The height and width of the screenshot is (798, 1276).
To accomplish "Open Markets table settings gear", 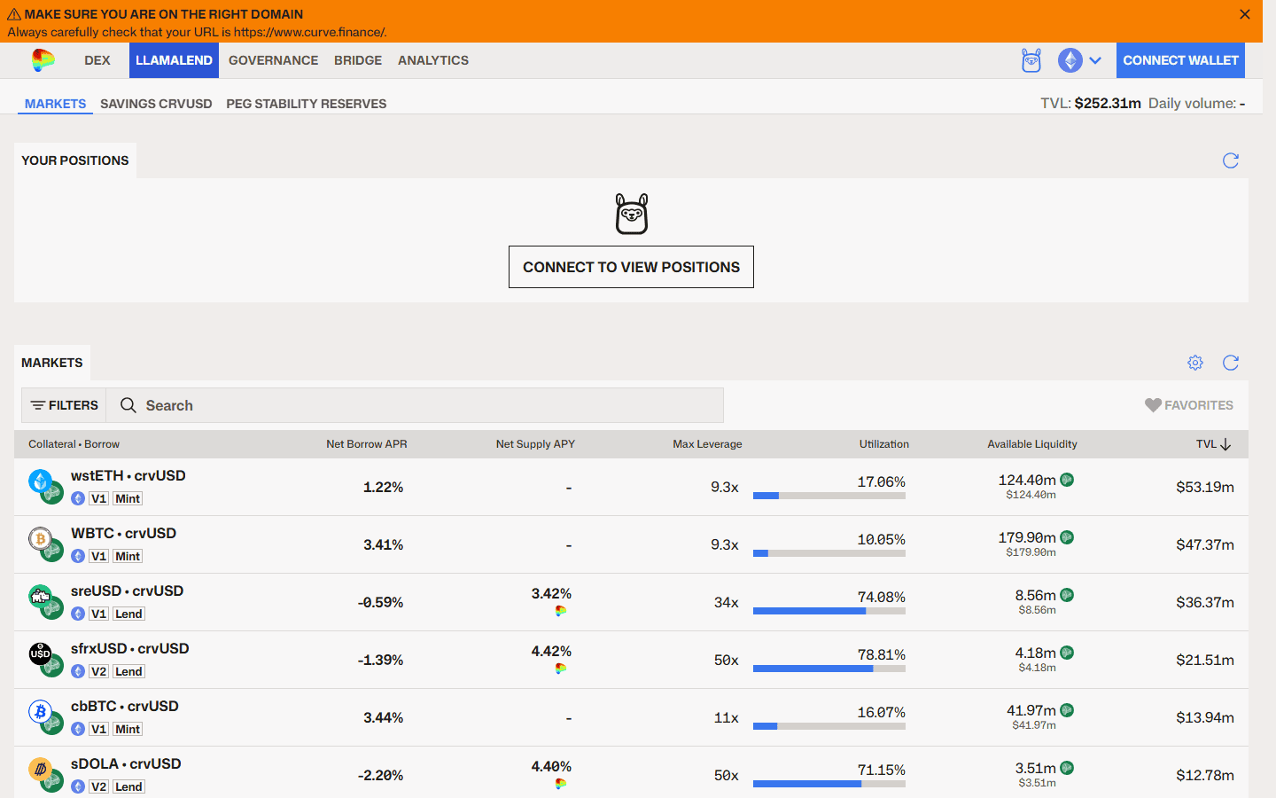I will tap(1195, 363).
